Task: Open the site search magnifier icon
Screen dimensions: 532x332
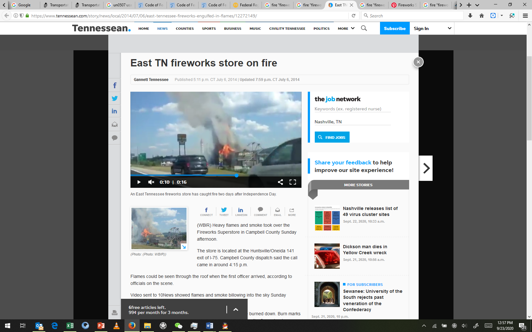Action: coord(364,28)
